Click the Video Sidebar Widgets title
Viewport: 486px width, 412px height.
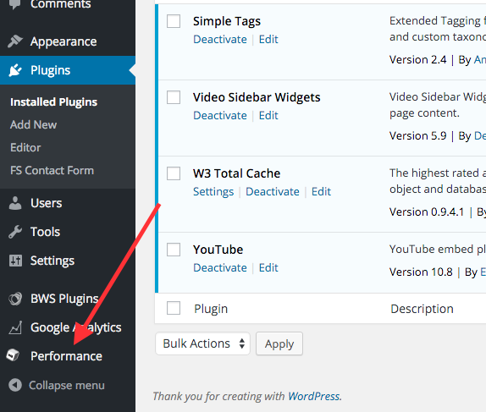(x=257, y=97)
